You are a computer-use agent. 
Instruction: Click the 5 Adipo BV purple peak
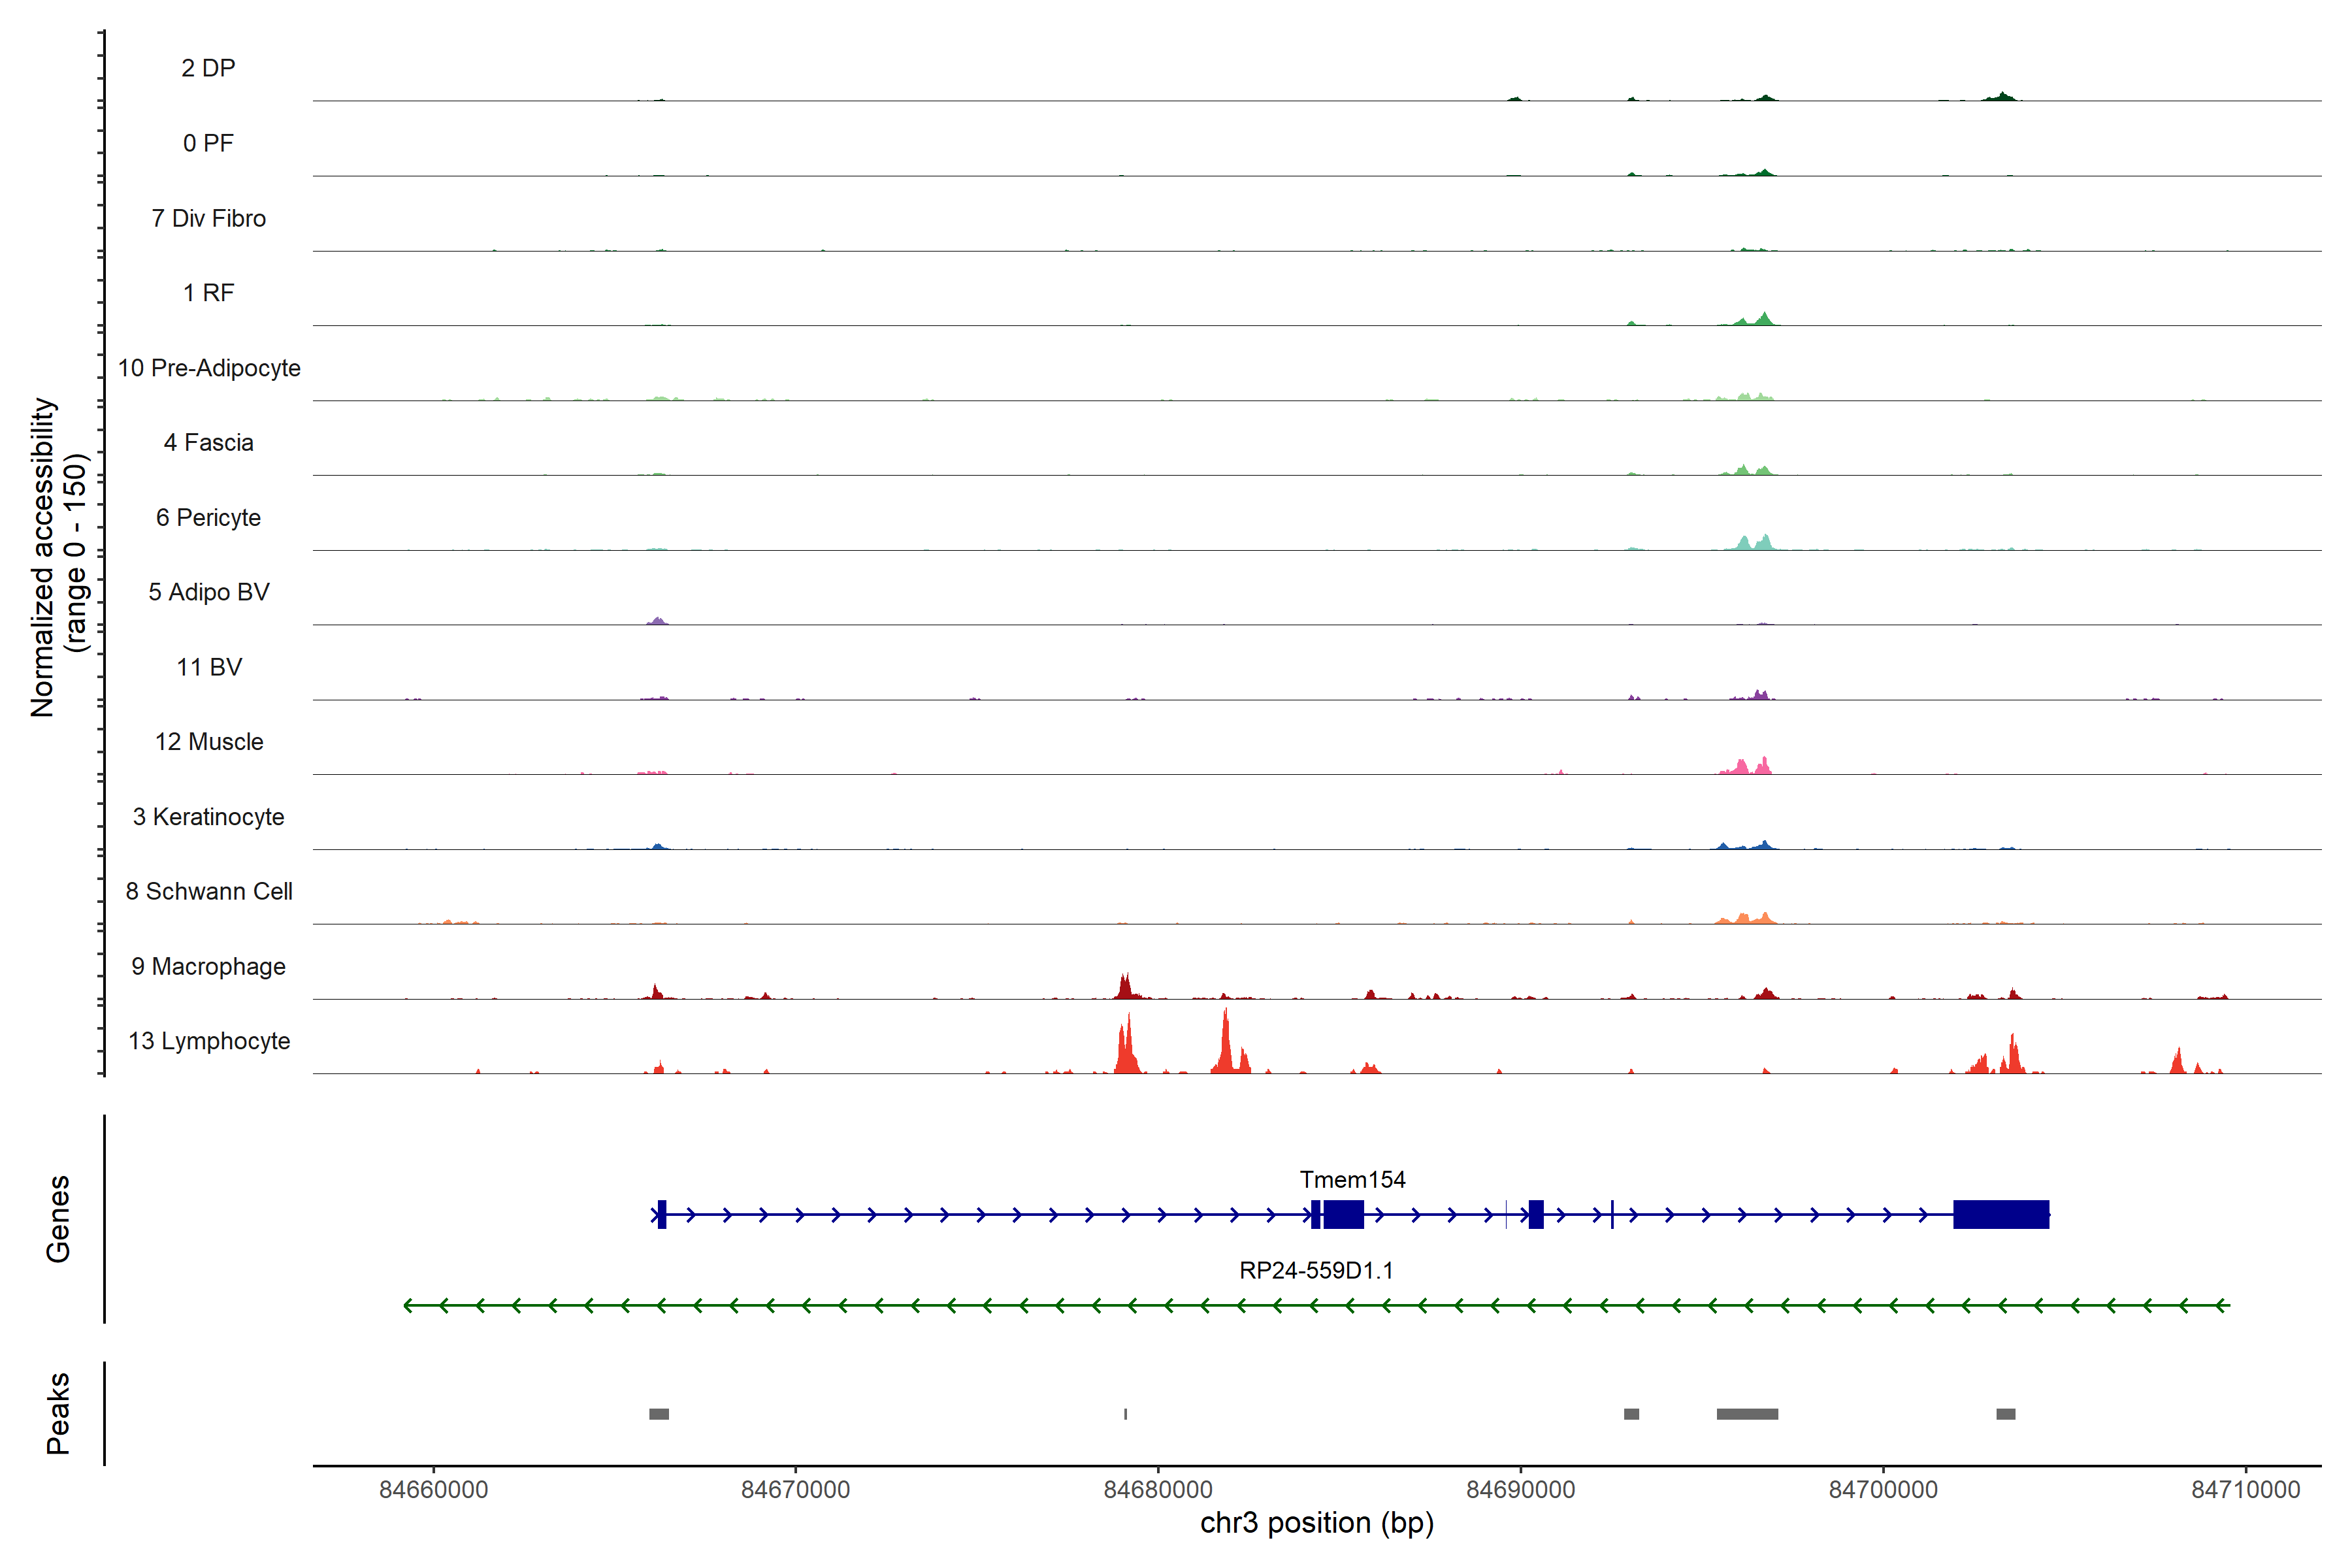[x=657, y=621]
